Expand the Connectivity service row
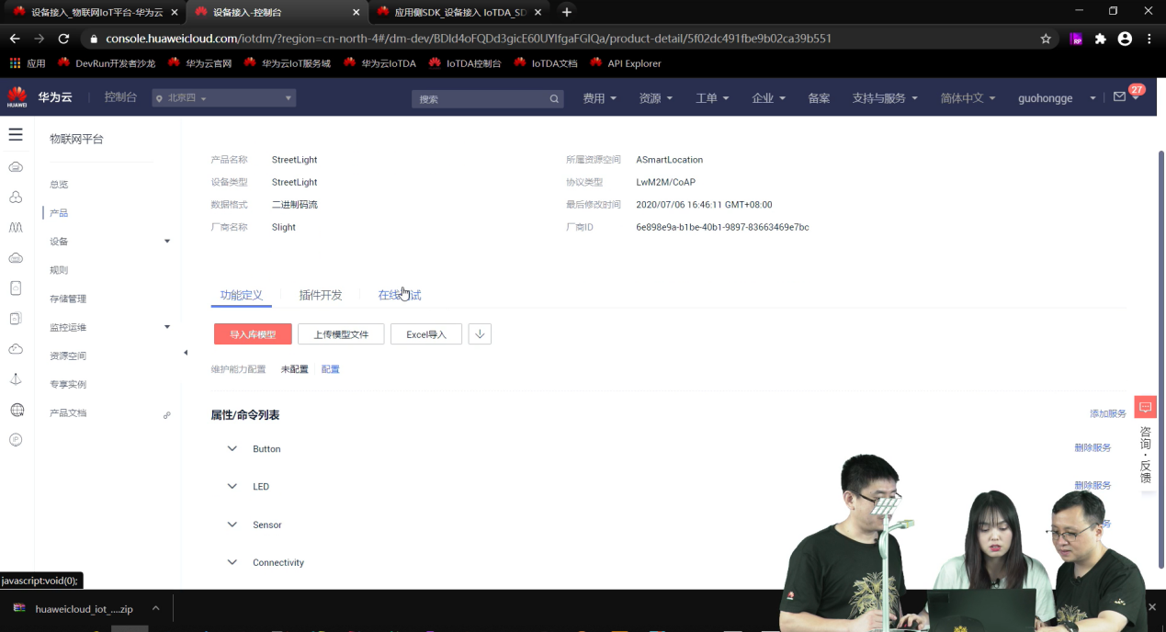Screen dimensions: 1166x632 coord(232,562)
